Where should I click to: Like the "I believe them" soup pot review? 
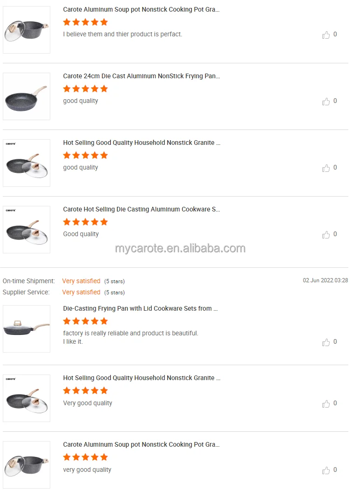[x=326, y=35]
